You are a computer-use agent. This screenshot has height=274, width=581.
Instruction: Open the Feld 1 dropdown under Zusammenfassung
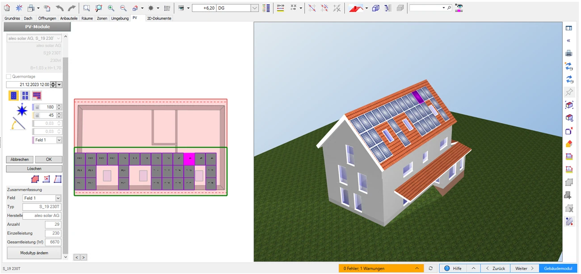coord(58,198)
